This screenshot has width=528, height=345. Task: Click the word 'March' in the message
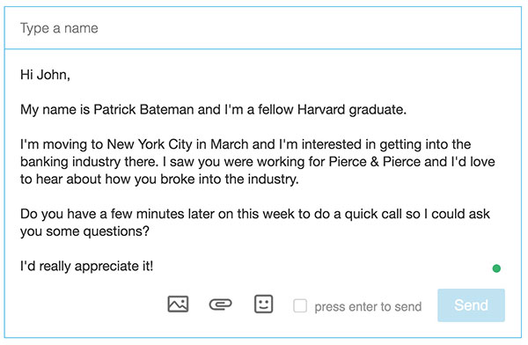tap(230, 144)
